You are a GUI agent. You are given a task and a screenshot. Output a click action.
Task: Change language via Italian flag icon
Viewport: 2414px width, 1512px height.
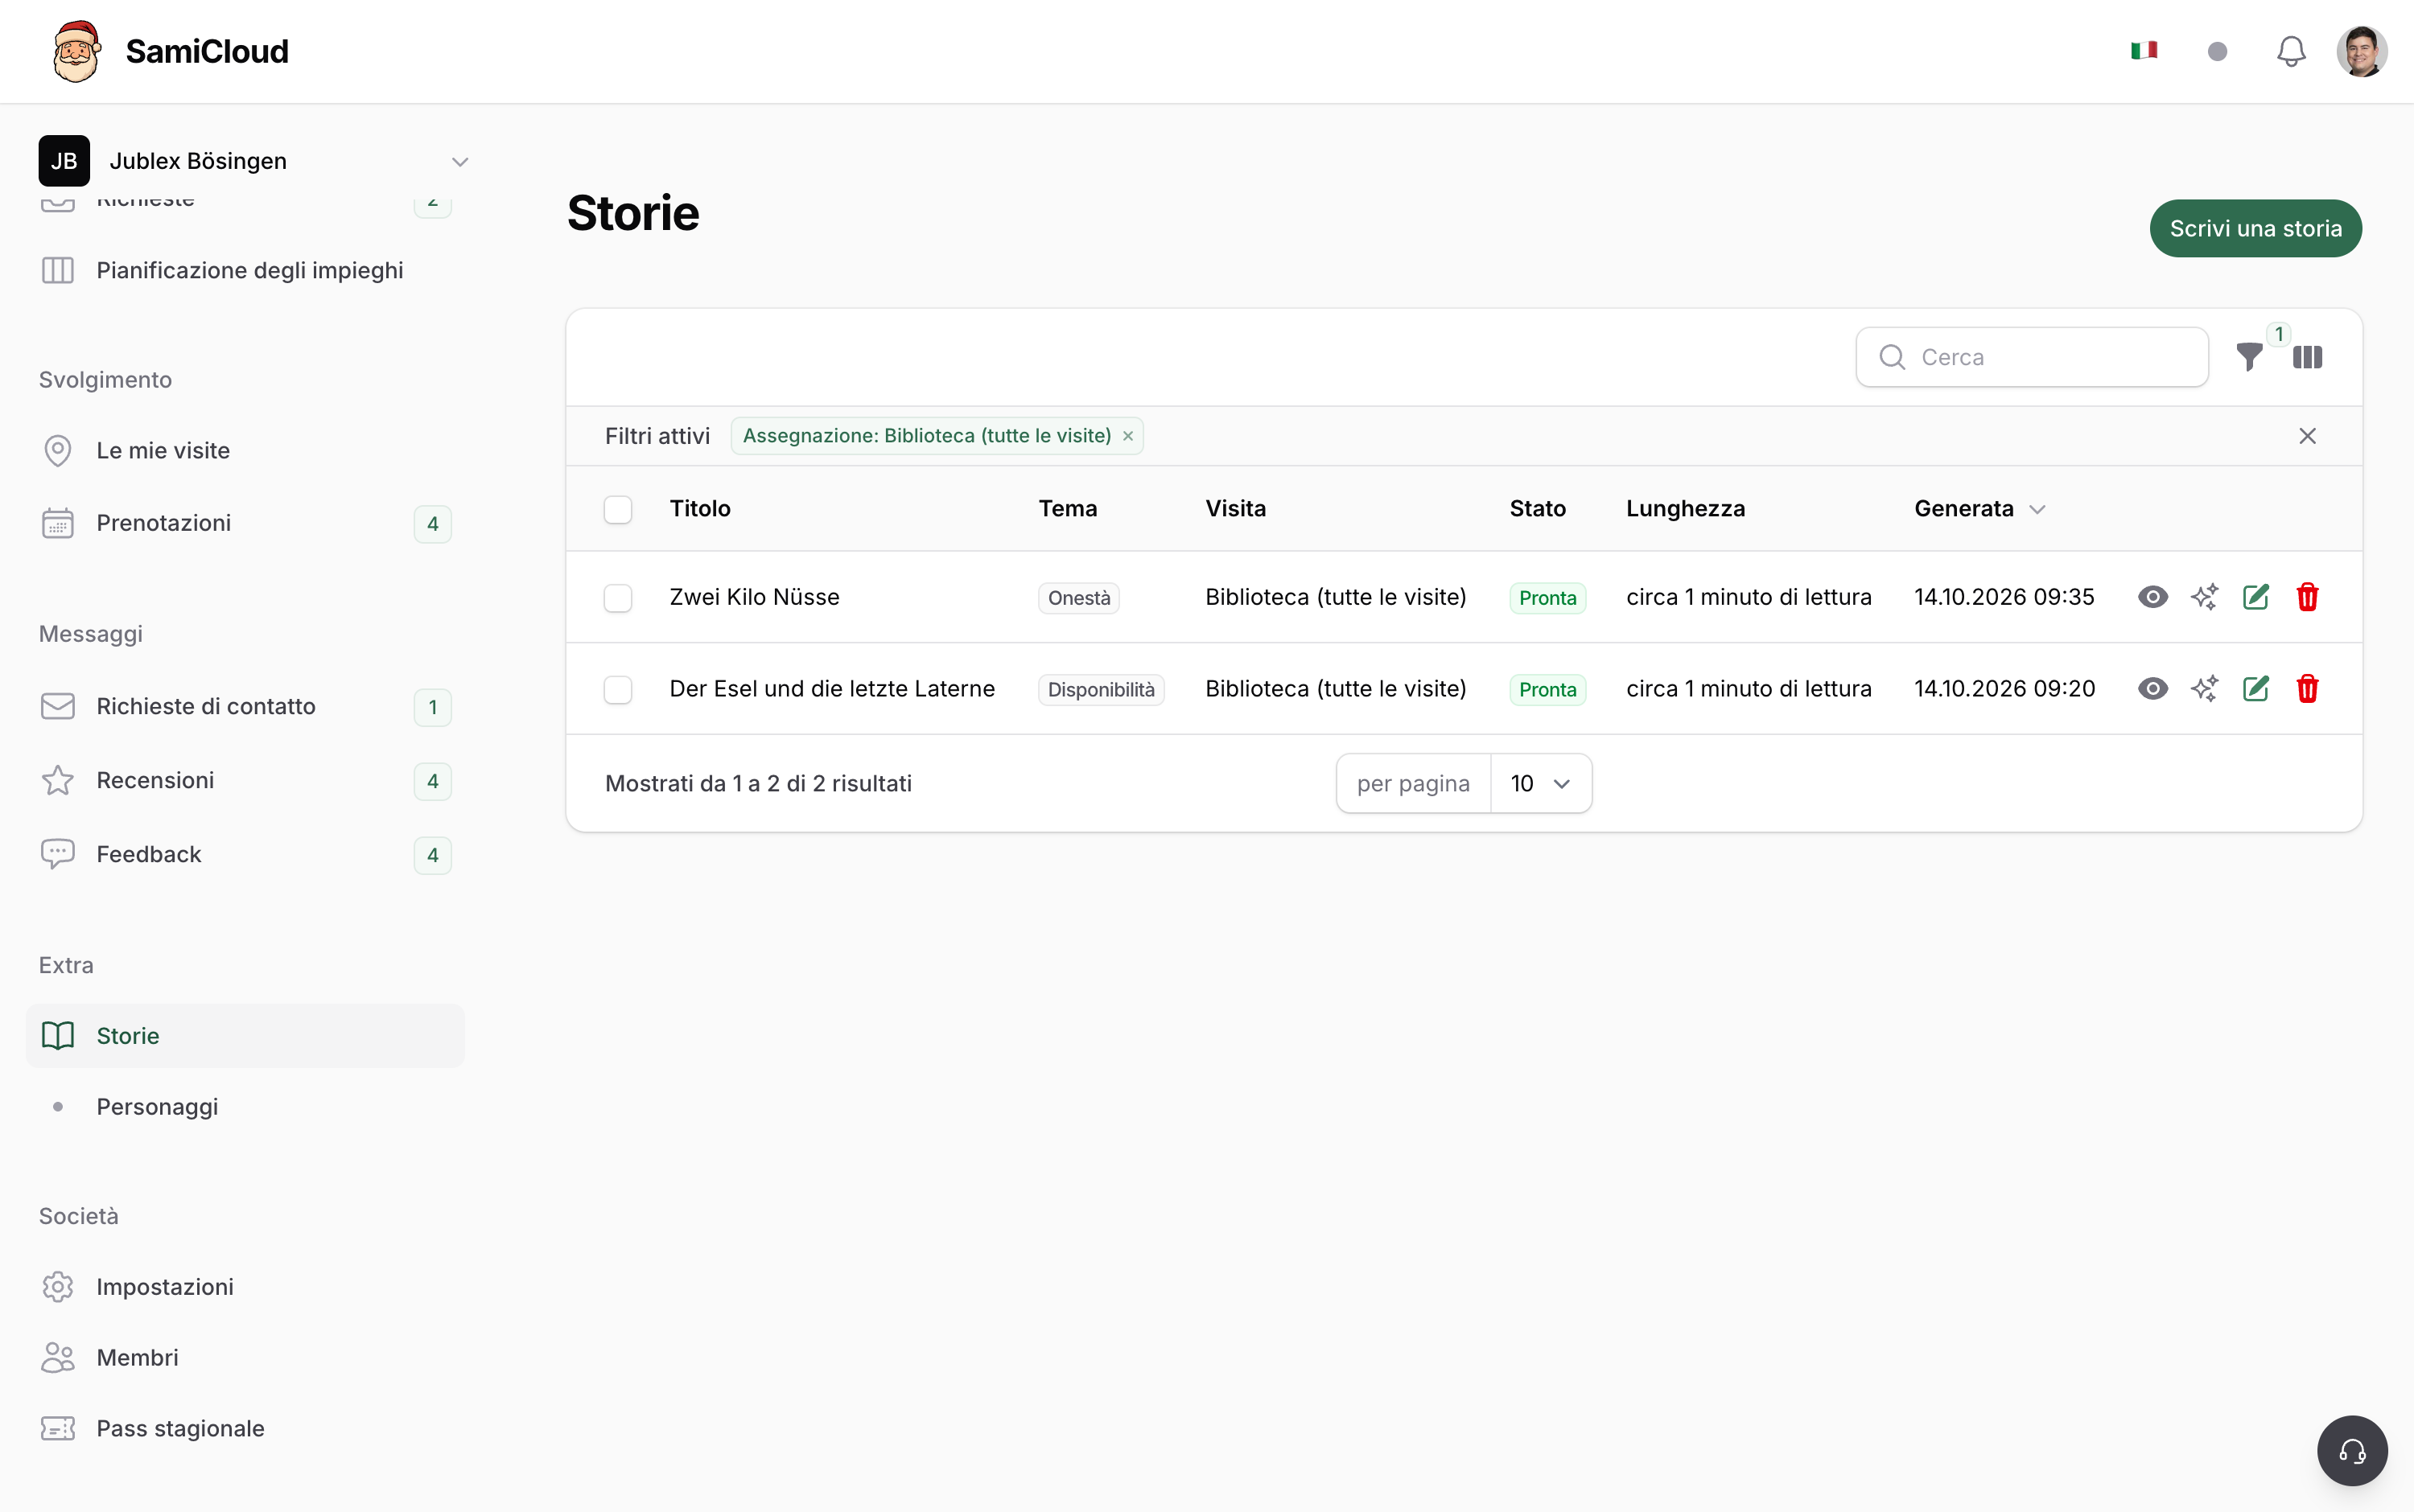click(2144, 50)
